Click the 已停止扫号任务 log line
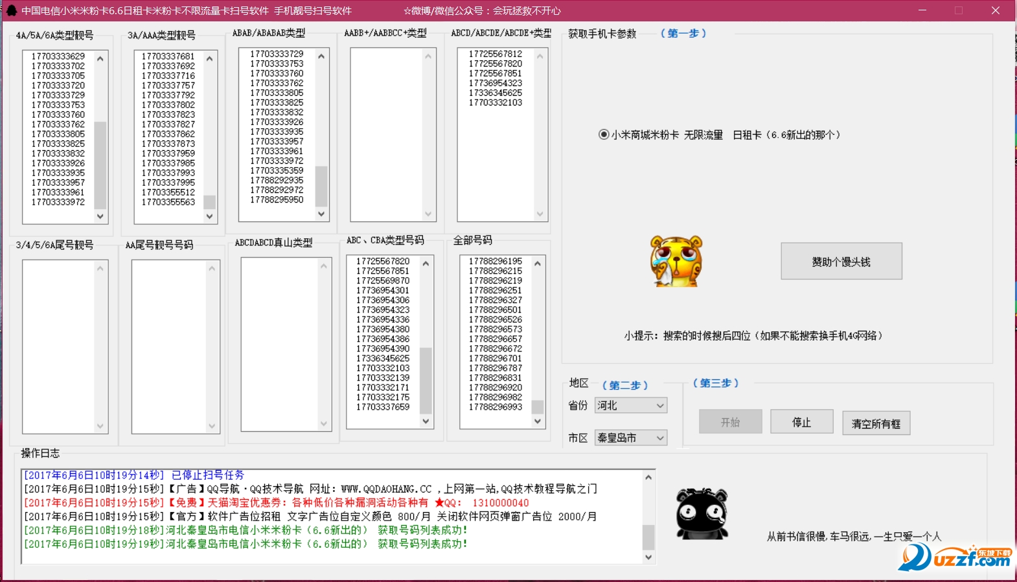1017x582 pixels. coord(134,475)
